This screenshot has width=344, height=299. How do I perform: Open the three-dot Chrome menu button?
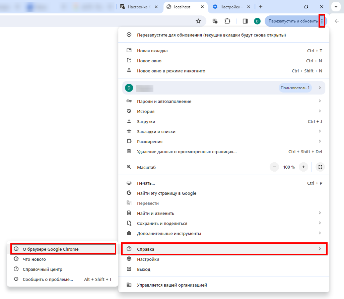(322, 21)
